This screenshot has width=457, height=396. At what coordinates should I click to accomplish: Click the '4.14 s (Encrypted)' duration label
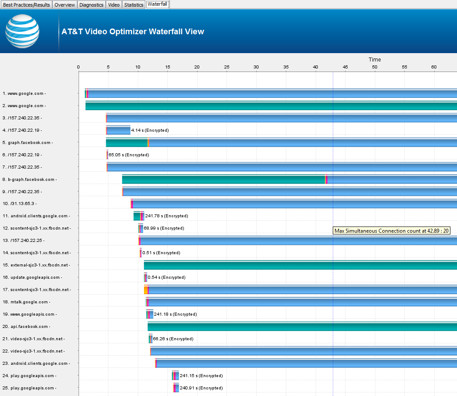click(x=150, y=130)
